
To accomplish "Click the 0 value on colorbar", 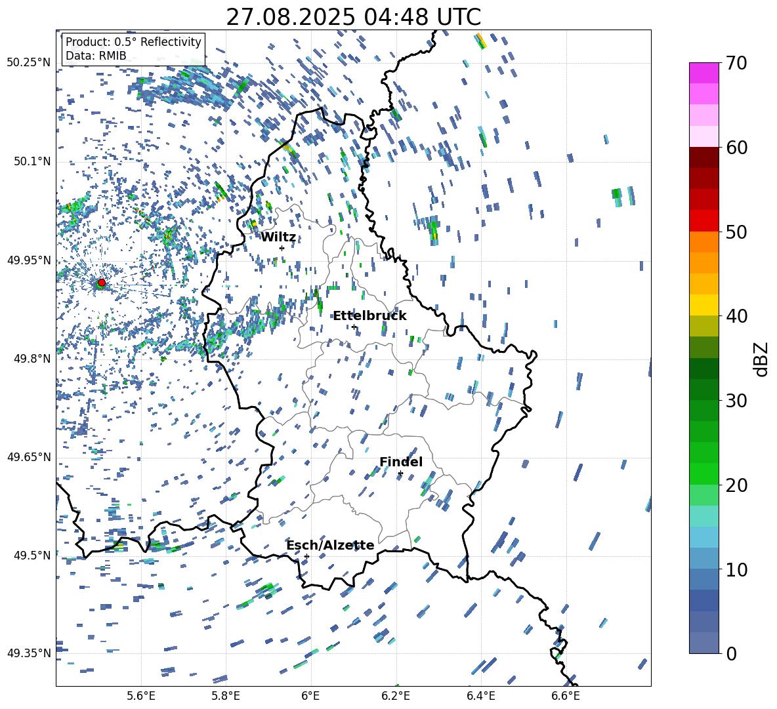I will click(x=731, y=653).
